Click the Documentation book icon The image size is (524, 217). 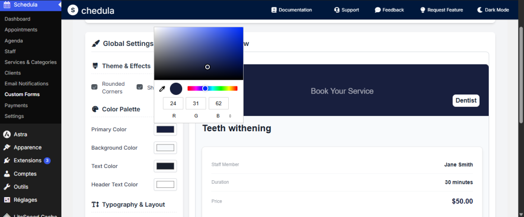274,10
